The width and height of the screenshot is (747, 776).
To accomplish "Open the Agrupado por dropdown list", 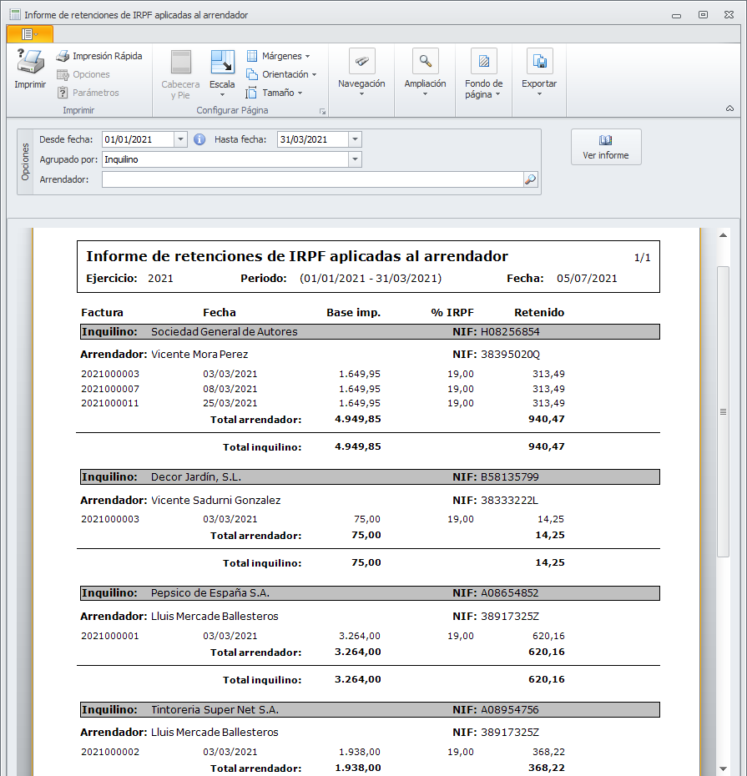I will [x=355, y=159].
